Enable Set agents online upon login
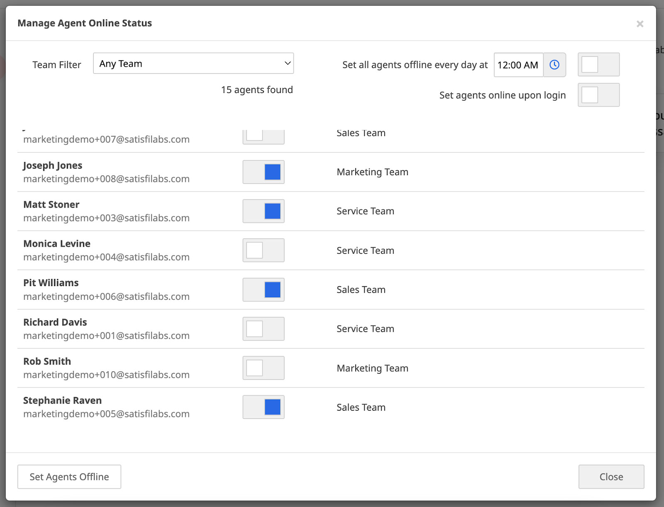Image resolution: width=664 pixels, height=507 pixels. [598, 95]
